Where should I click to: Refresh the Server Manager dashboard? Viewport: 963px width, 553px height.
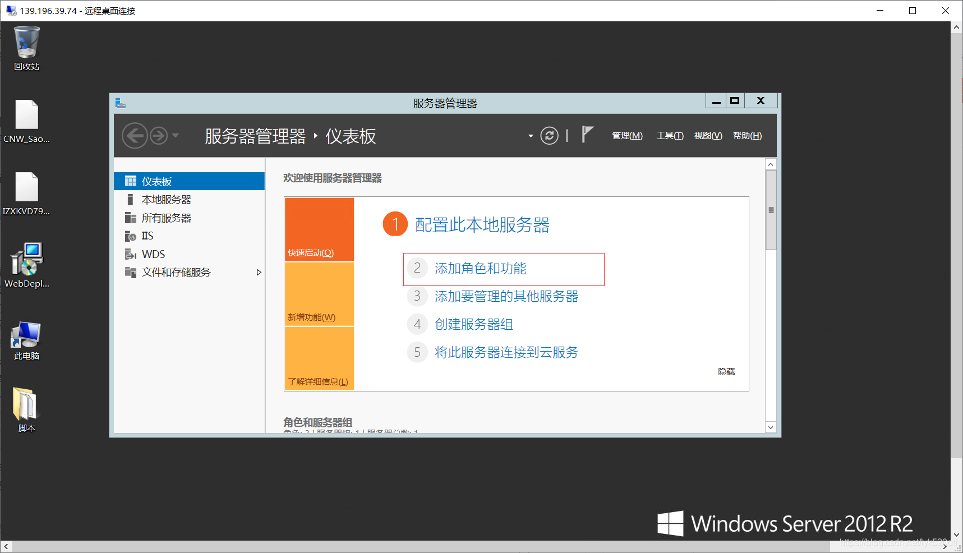pos(549,136)
